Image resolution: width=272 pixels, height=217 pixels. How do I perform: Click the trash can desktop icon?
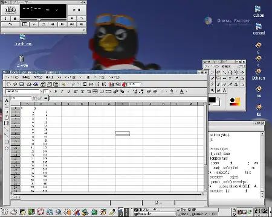(22, 61)
